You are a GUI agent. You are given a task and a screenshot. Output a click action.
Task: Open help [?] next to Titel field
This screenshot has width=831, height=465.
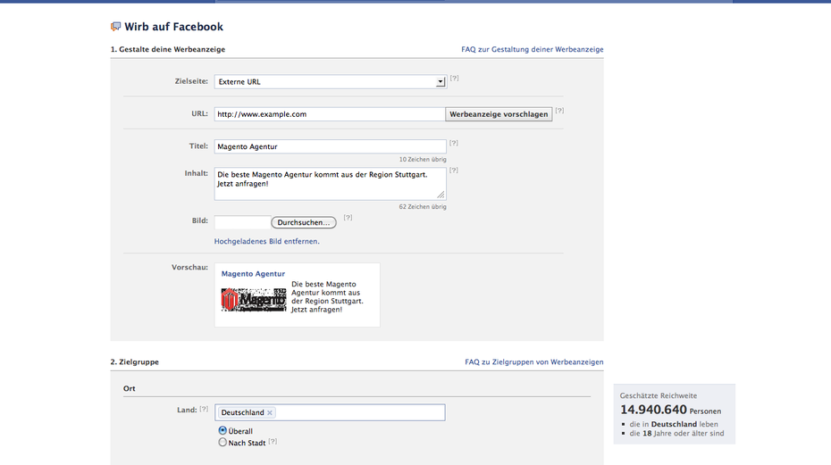coord(454,143)
